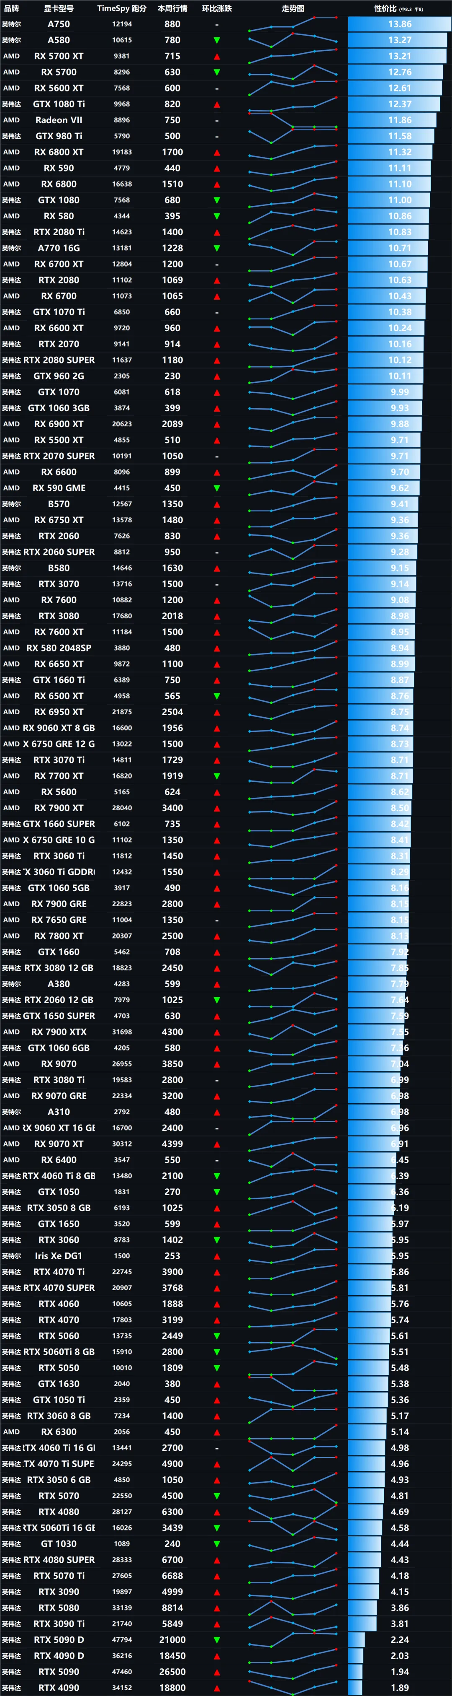This screenshot has width=452, height=1696.
Task: Click the model name Iris Xe DG1
Action: click(x=59, y=1256)
